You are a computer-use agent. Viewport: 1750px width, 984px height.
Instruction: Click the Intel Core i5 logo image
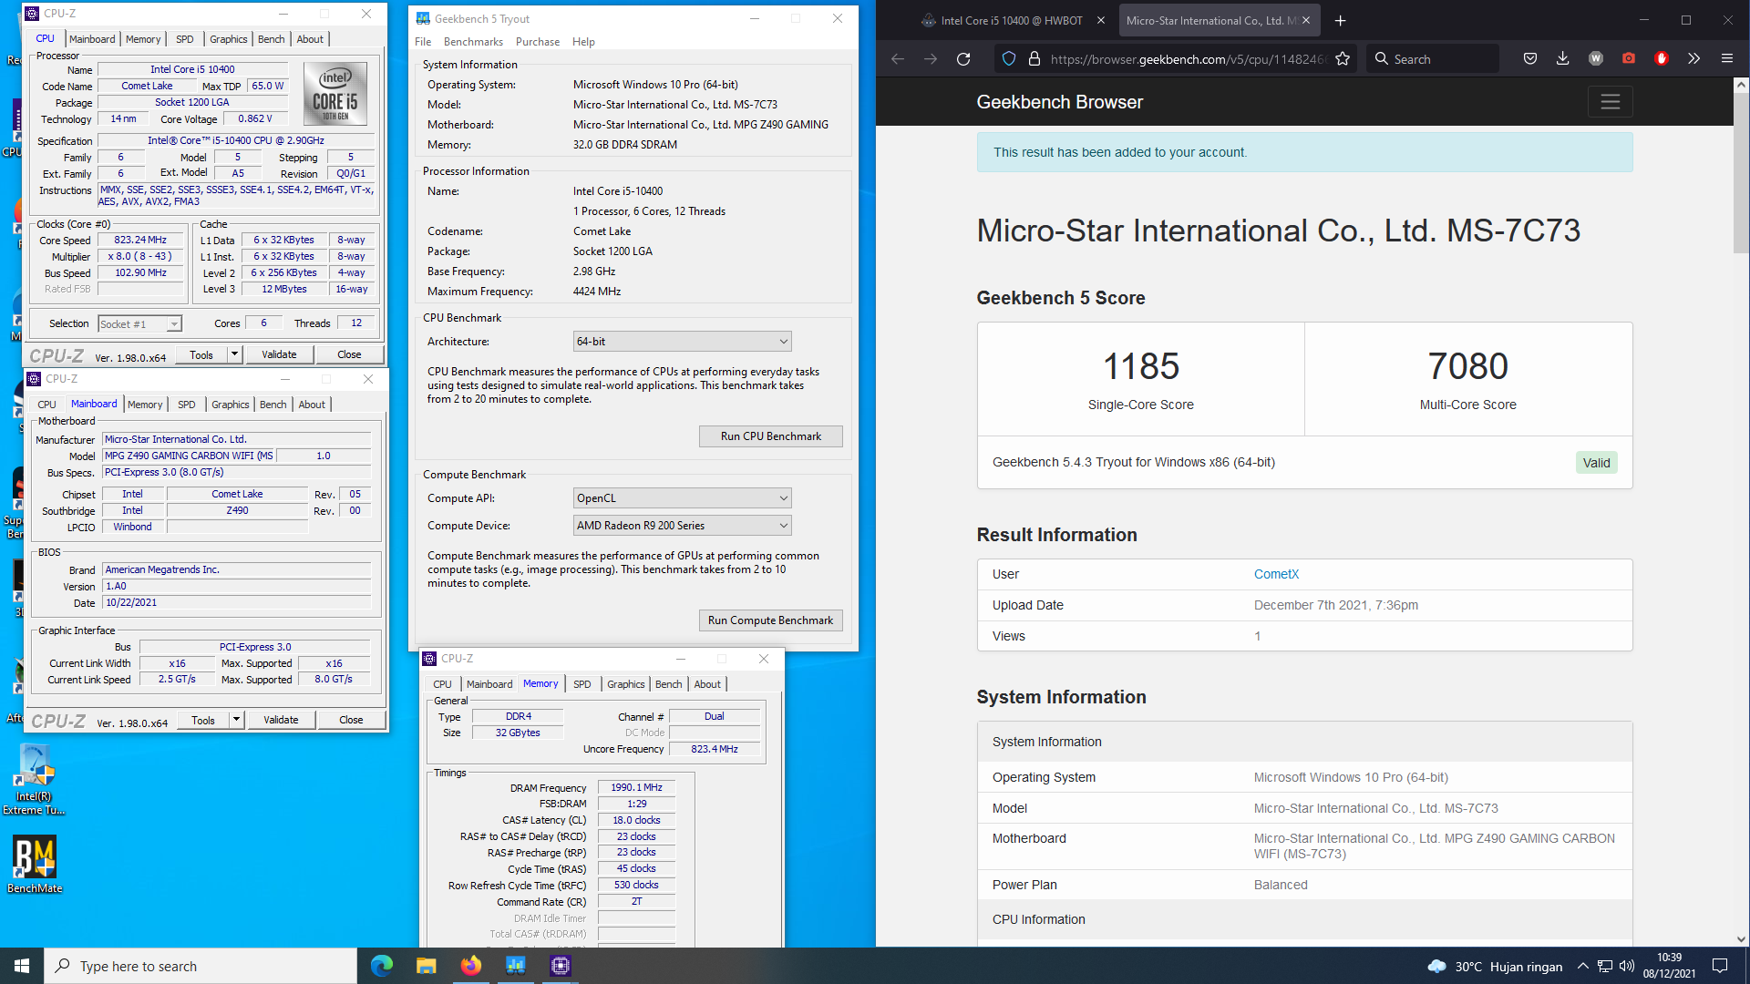335,94
